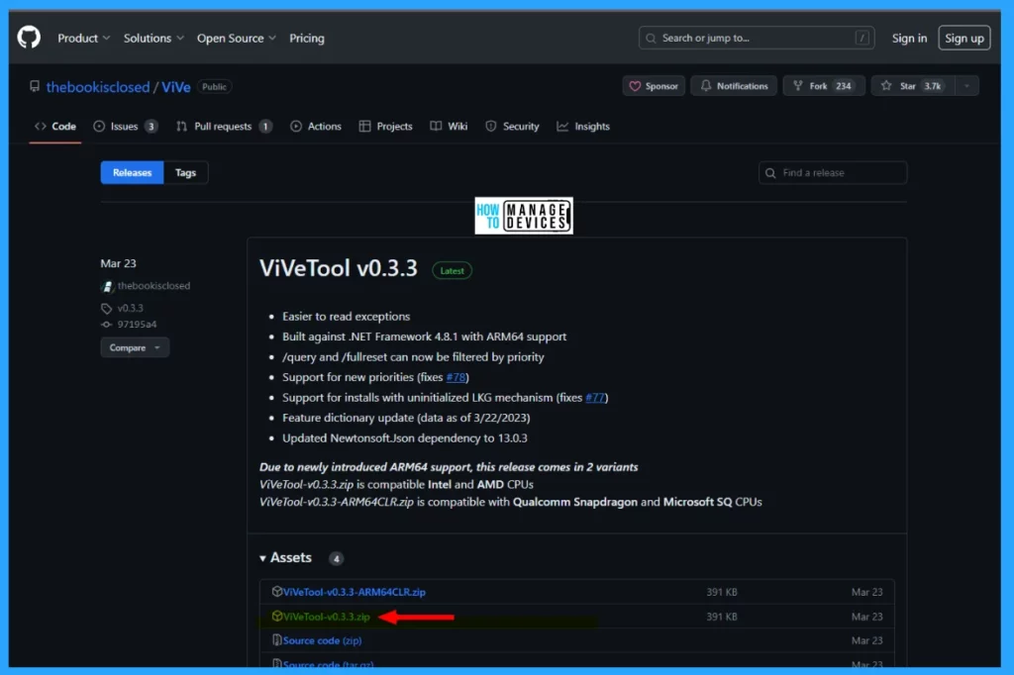Screen dimensions: 1014x675
Task: Open issue #78 link
Action: tap(456, 377)
